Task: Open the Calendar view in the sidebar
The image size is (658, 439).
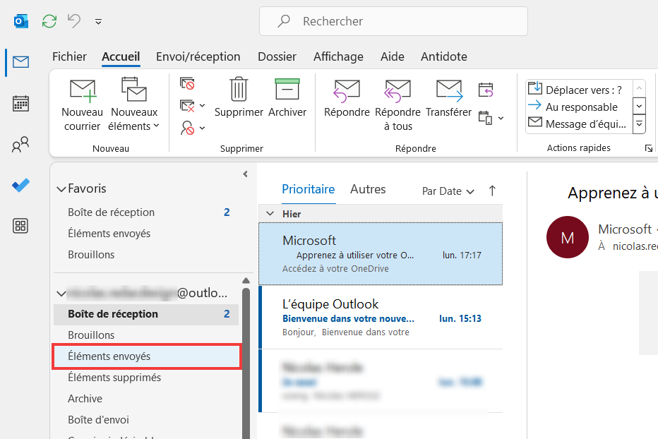Action: [20, 103]
